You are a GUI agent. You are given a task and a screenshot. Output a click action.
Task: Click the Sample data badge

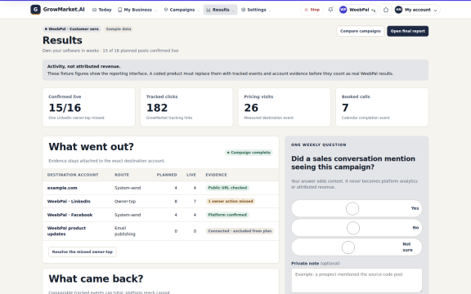click(119, 29)
